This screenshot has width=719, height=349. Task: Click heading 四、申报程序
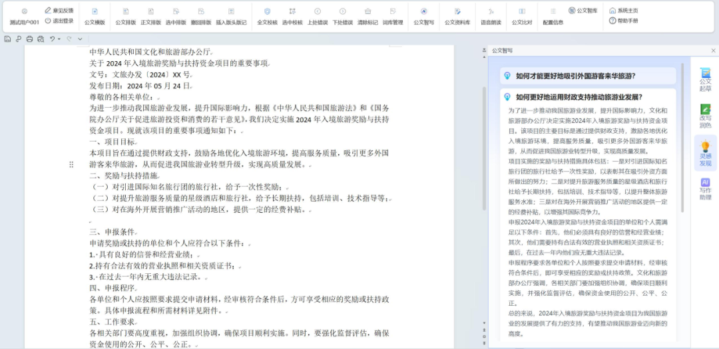click(x=113, y=288)
